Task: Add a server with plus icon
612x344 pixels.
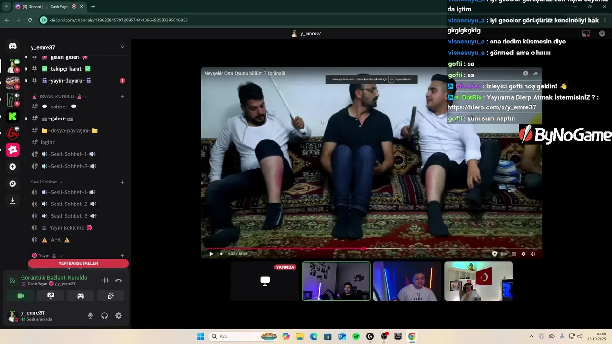Action: pyautogui.click(x=12, y=167)
